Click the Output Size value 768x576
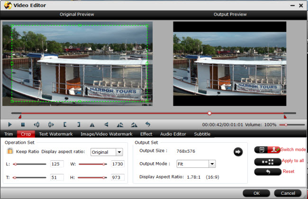 [186, 151]
